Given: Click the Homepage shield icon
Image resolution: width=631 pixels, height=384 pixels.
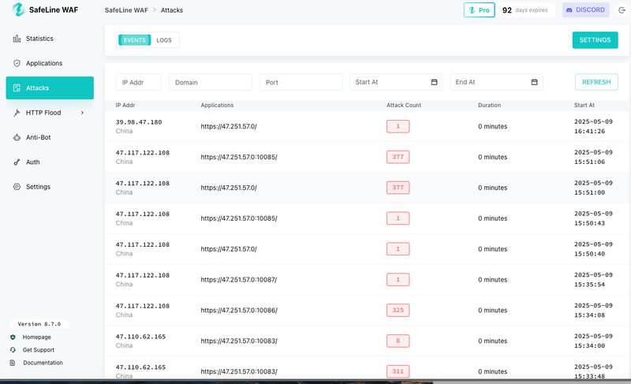Looking at the screenshot, I should [x=13, y=337].
